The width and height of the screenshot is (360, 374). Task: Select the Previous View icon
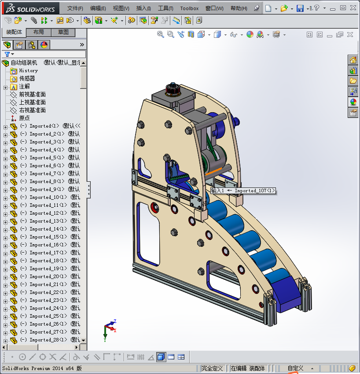181,35
